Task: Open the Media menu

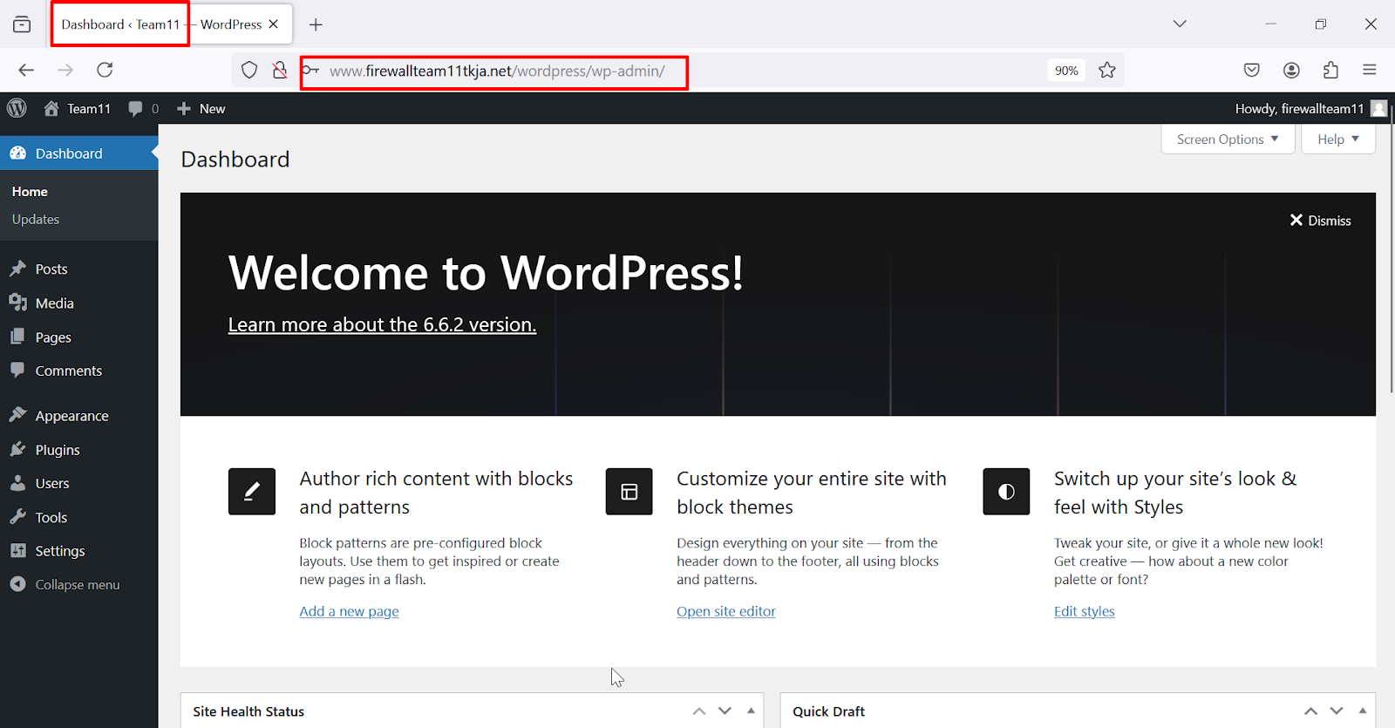Action: tap(78, 303)
